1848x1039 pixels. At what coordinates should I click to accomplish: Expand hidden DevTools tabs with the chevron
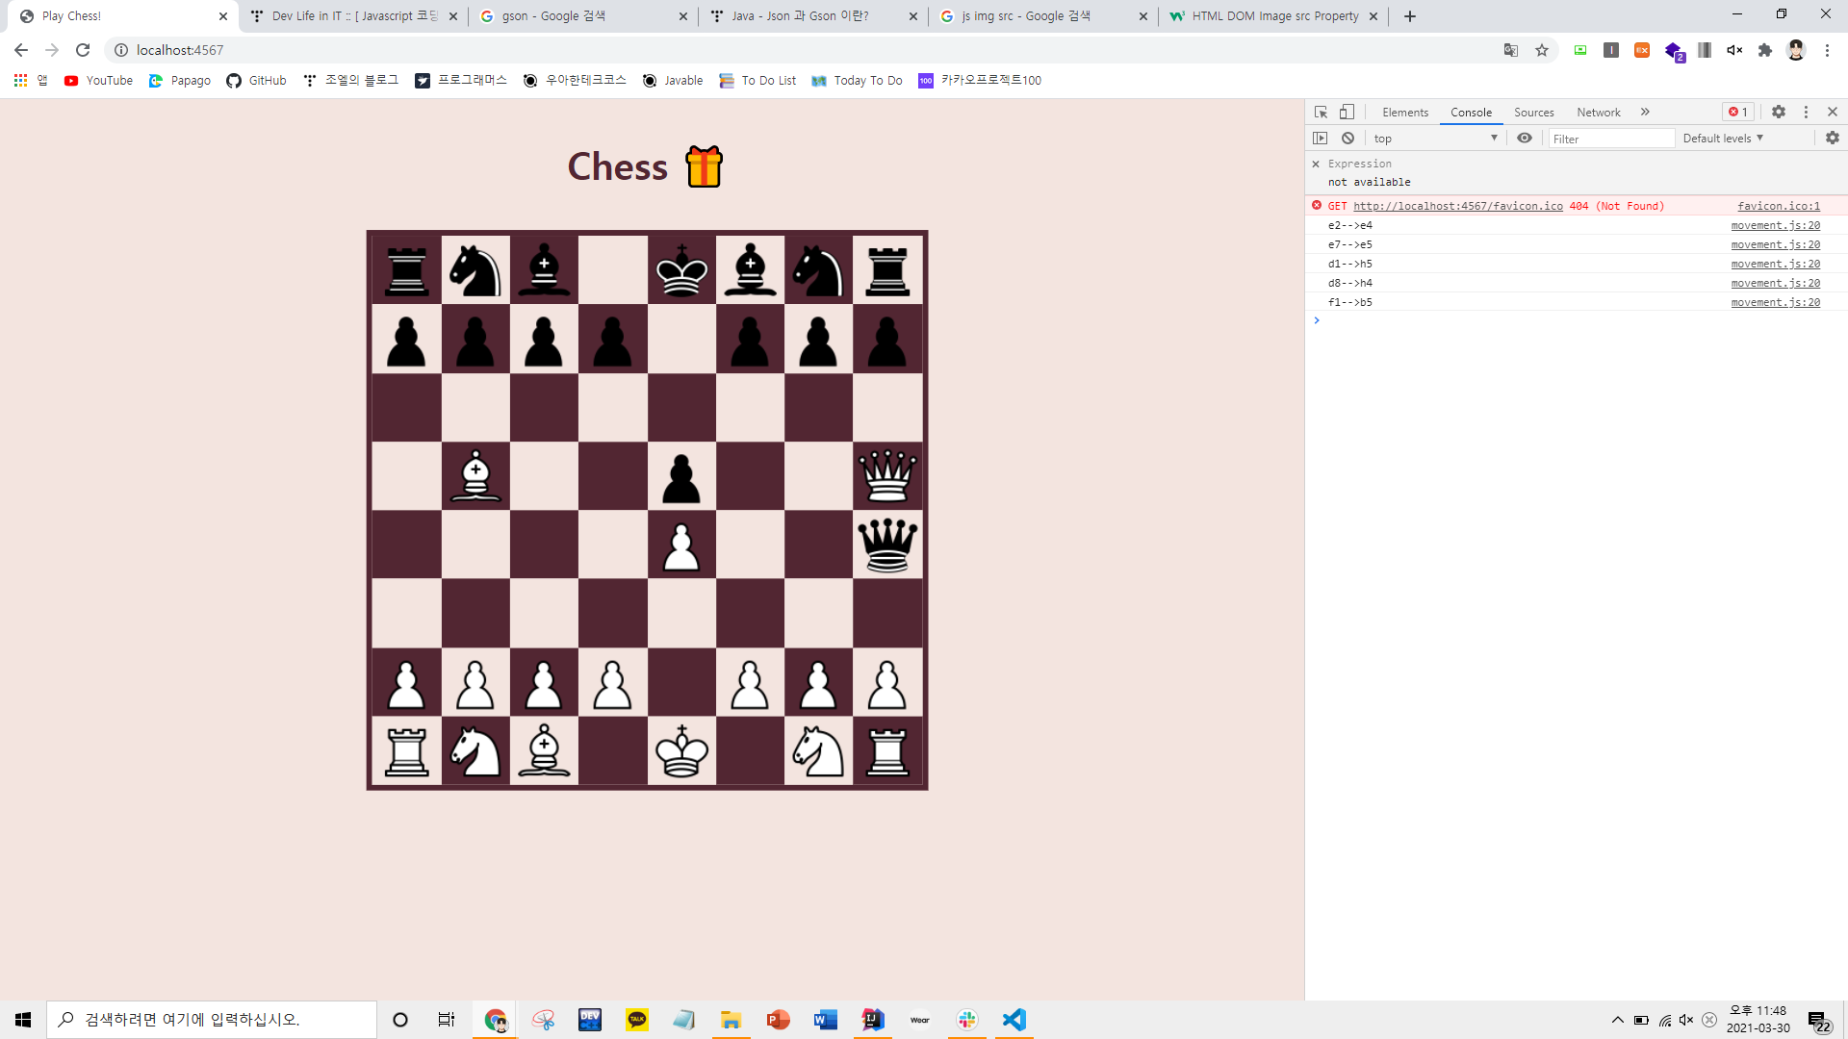click(1644, 112)
